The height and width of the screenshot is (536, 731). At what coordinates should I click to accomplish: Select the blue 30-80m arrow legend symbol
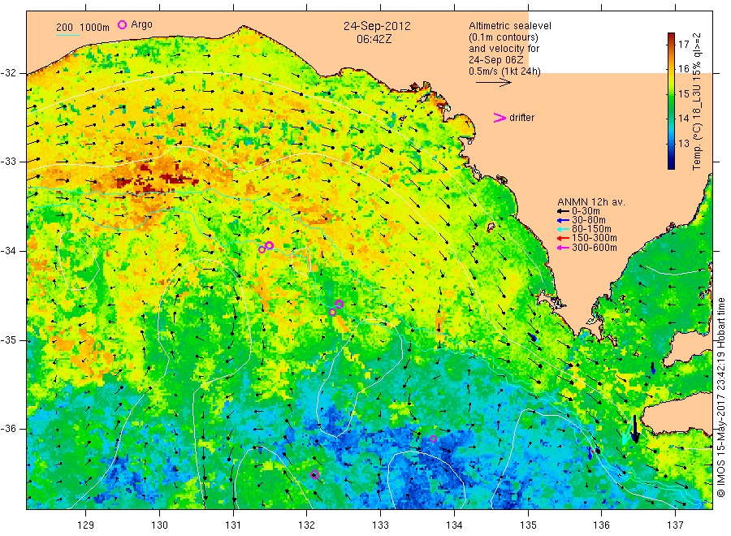click(563, 220)
